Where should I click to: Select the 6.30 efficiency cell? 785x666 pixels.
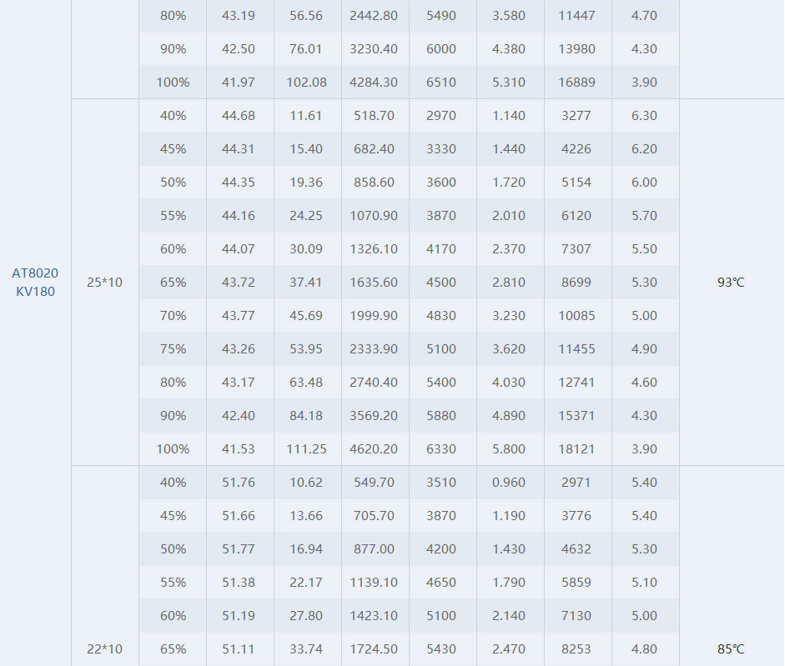pos(644,116)
